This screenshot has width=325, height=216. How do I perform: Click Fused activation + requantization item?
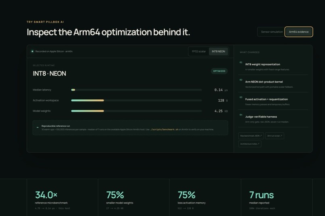pos(273,101)
